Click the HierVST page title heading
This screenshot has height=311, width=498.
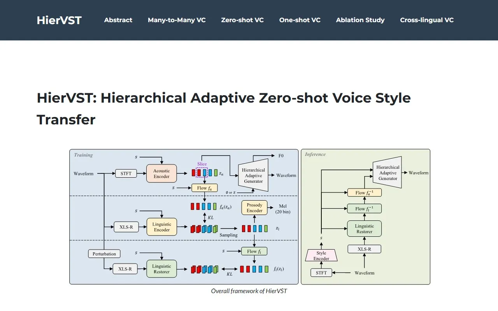pos(224,108)
